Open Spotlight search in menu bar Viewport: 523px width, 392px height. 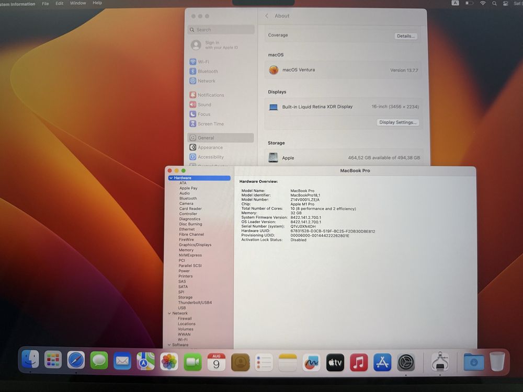click(494, 3)
